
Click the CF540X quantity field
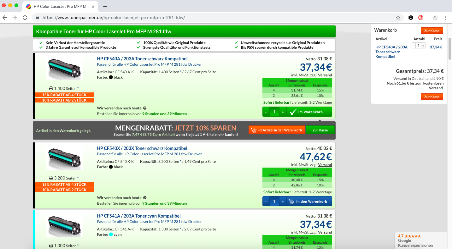tap(274, 202)
